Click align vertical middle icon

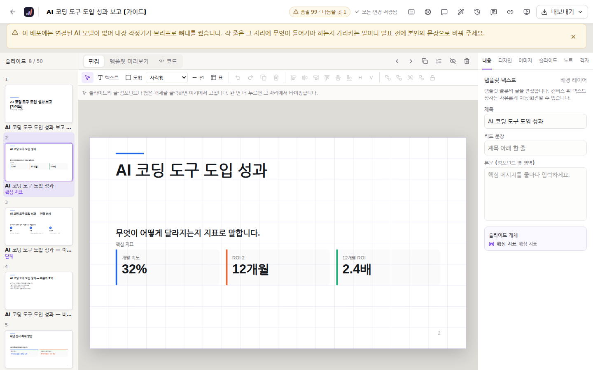[x=338, y=78]
